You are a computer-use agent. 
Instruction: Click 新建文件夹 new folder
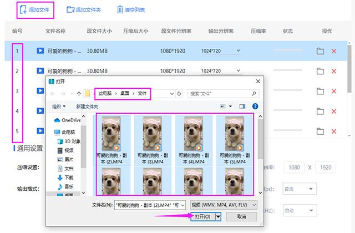(87, 107)
